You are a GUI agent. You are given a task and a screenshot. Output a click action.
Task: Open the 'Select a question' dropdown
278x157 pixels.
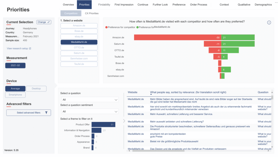pos(90,100)
